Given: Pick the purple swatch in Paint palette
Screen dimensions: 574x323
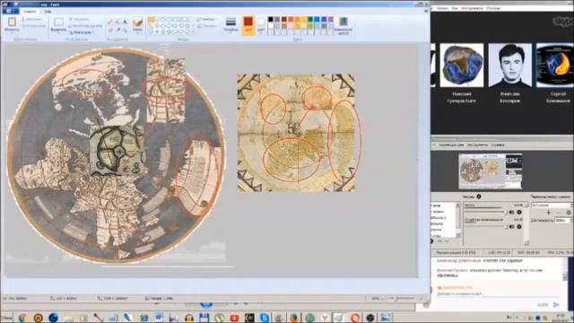Looking at the screenshot, I should click(x=331, y=20).
